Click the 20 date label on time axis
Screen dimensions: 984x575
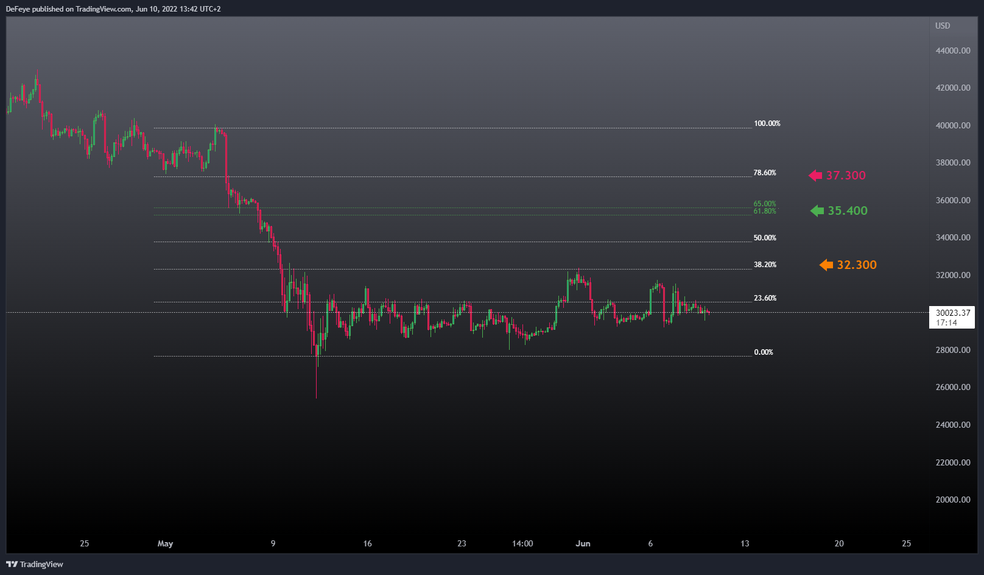[x=839, y=543]
